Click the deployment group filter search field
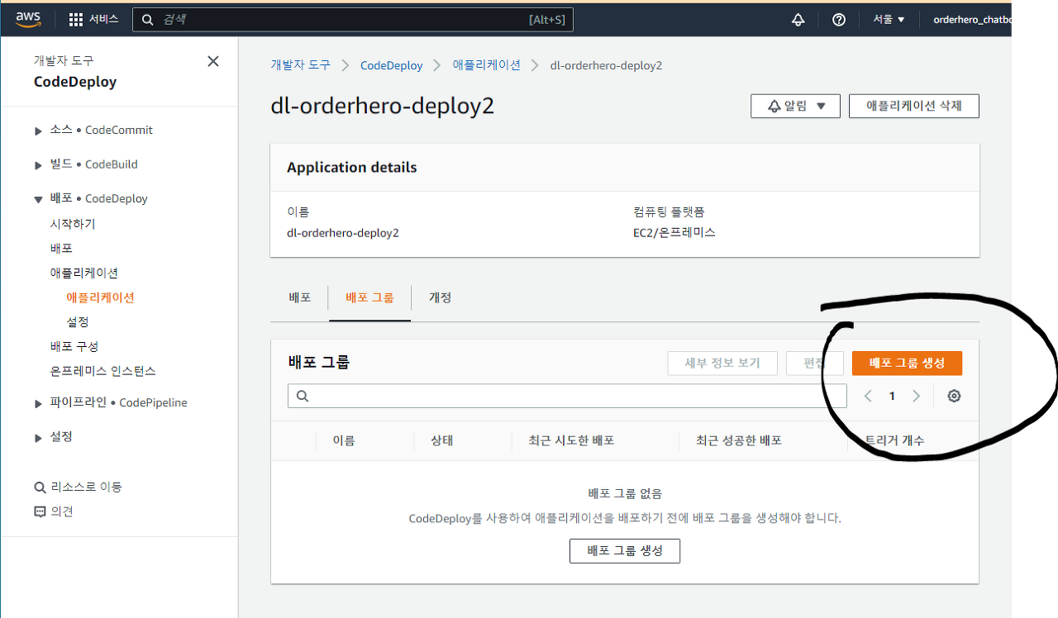 pyautogui.click(x=567, y=396)
